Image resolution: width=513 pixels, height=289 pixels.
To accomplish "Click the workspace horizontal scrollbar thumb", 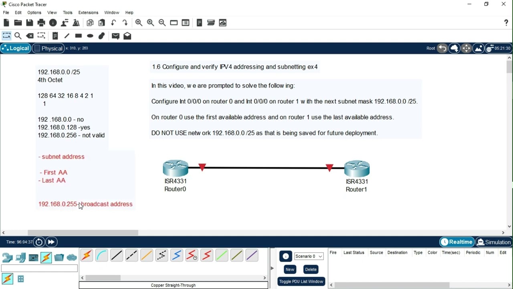I will click(83, 232).
